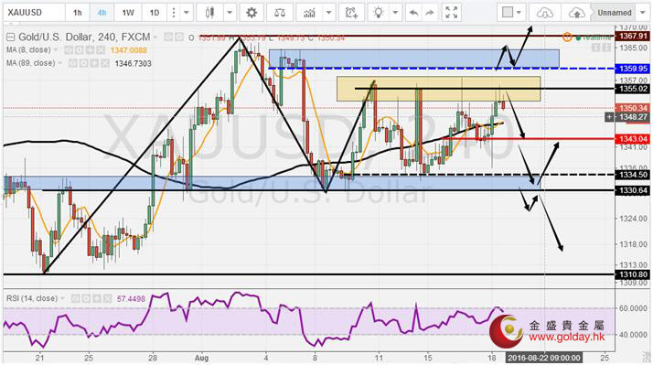Switch to the 1W interval
The image size is (653, 365).
(x=128, y=13)
